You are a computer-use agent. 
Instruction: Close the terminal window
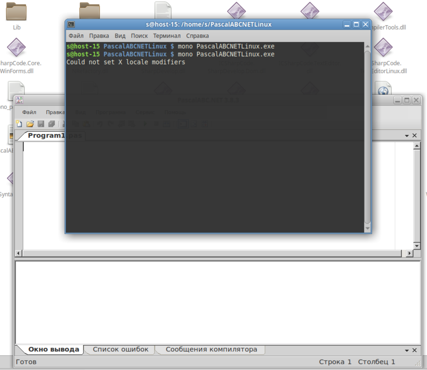366,24
